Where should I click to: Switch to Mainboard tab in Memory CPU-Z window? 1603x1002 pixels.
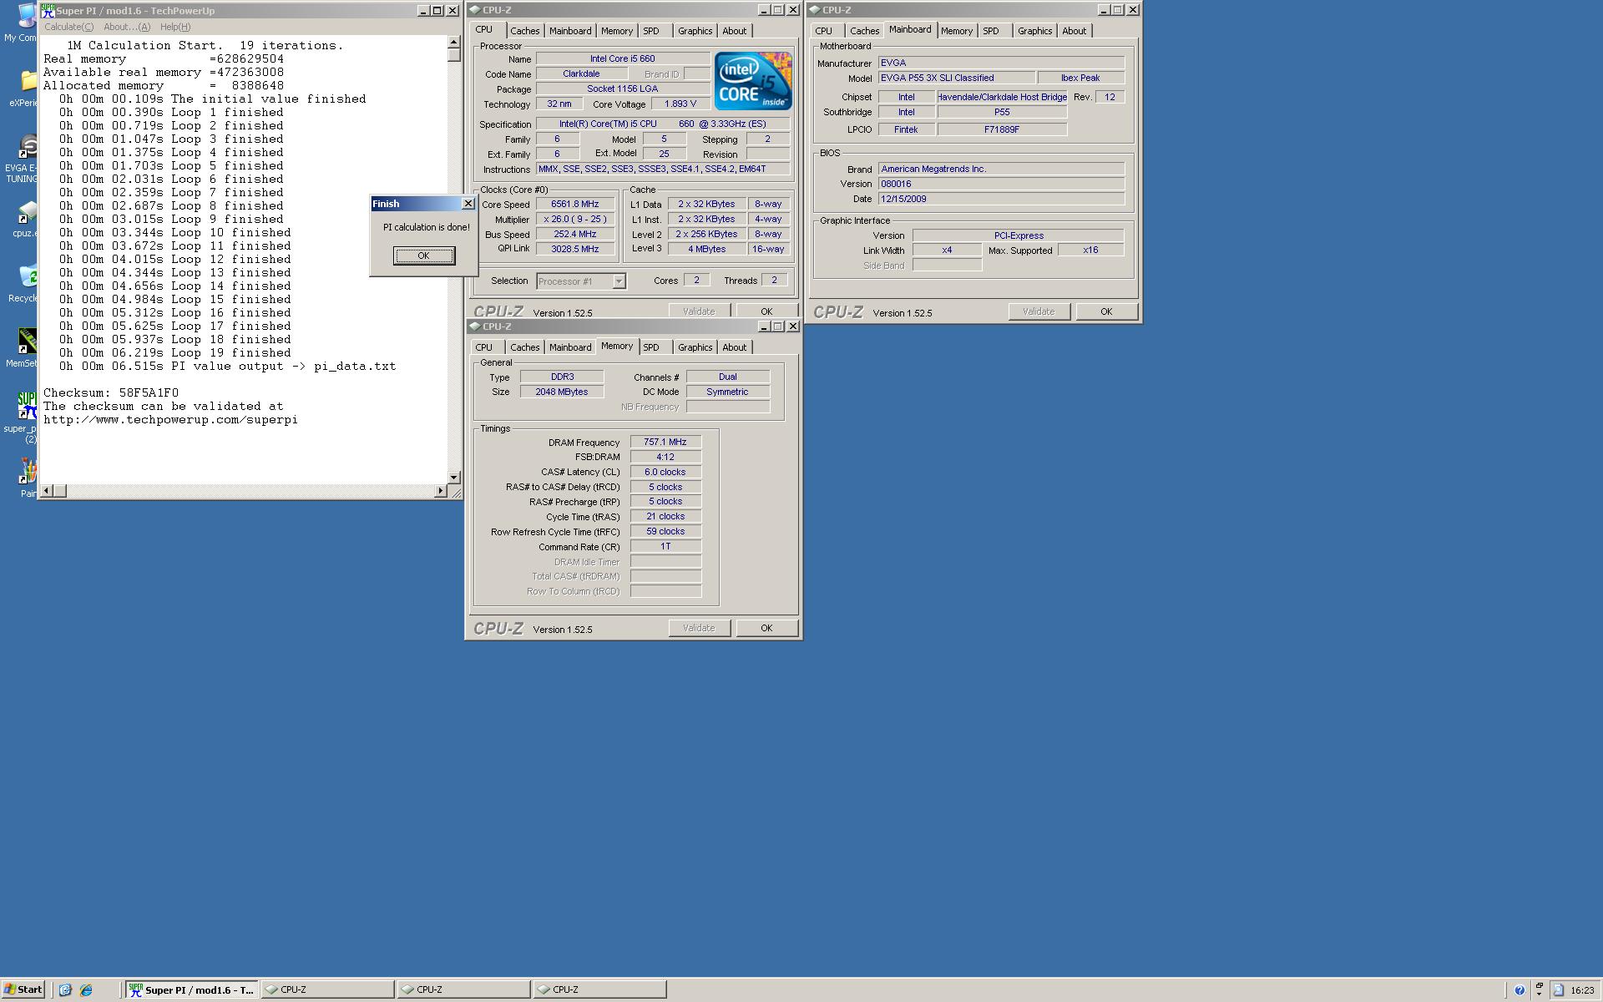click(x=570, y=347)
